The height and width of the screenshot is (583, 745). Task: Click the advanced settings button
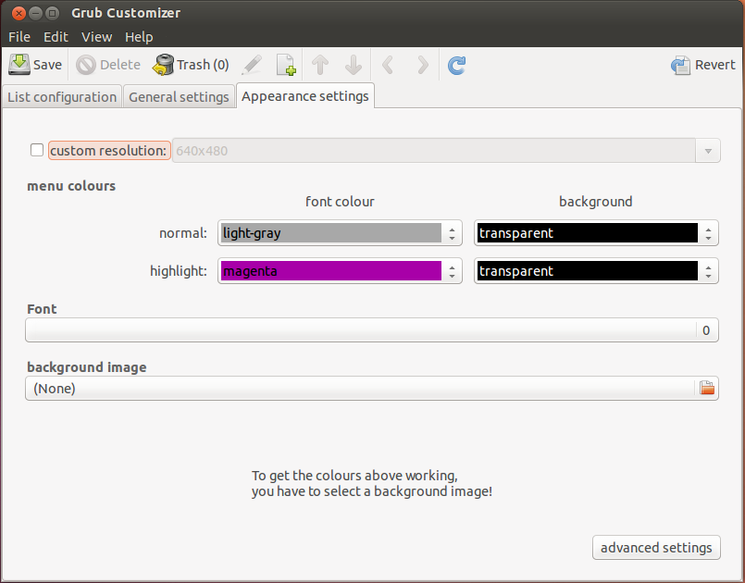coord(656,548)
